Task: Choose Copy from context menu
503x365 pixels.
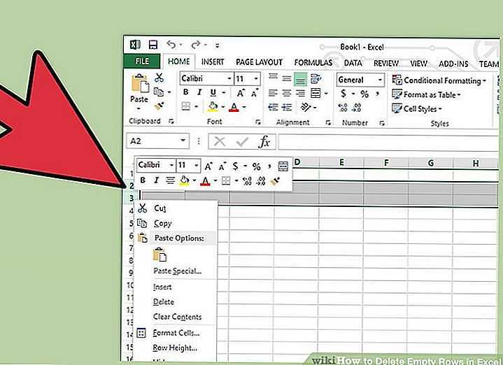Action: (x=162, y=223)
